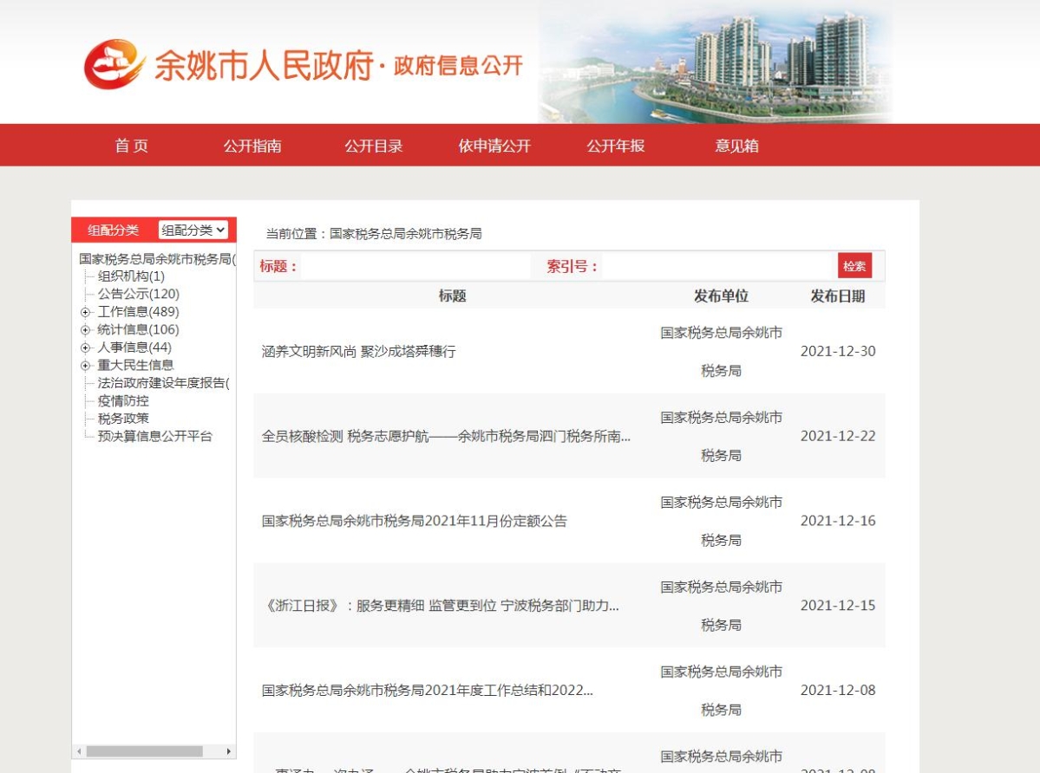Click the 发布单位 column header
This screenshot has height=773, width=1040.
click(x=721, y=296)
